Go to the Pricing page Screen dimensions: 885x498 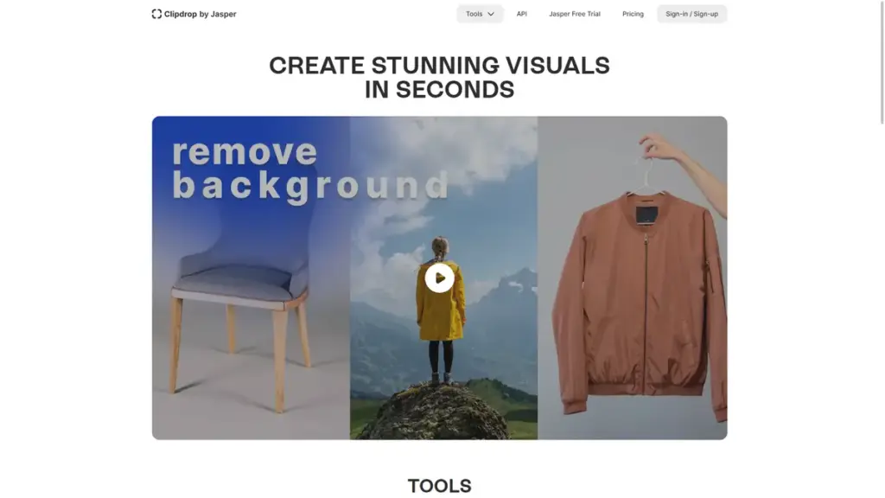[x=633, y=14]
